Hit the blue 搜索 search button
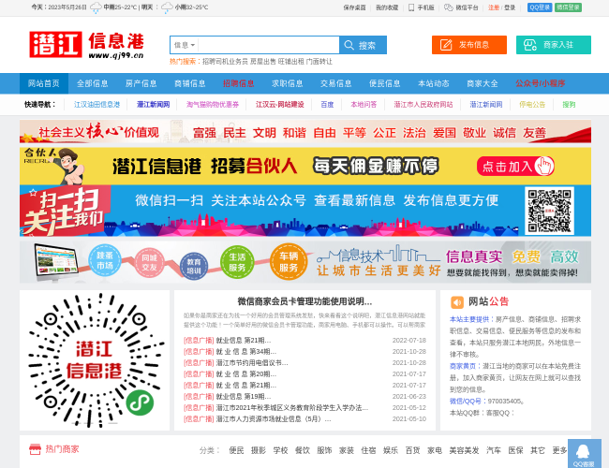The height and width of the screenshot is (468, 609). pyautogui.click(x=363, y=45)
